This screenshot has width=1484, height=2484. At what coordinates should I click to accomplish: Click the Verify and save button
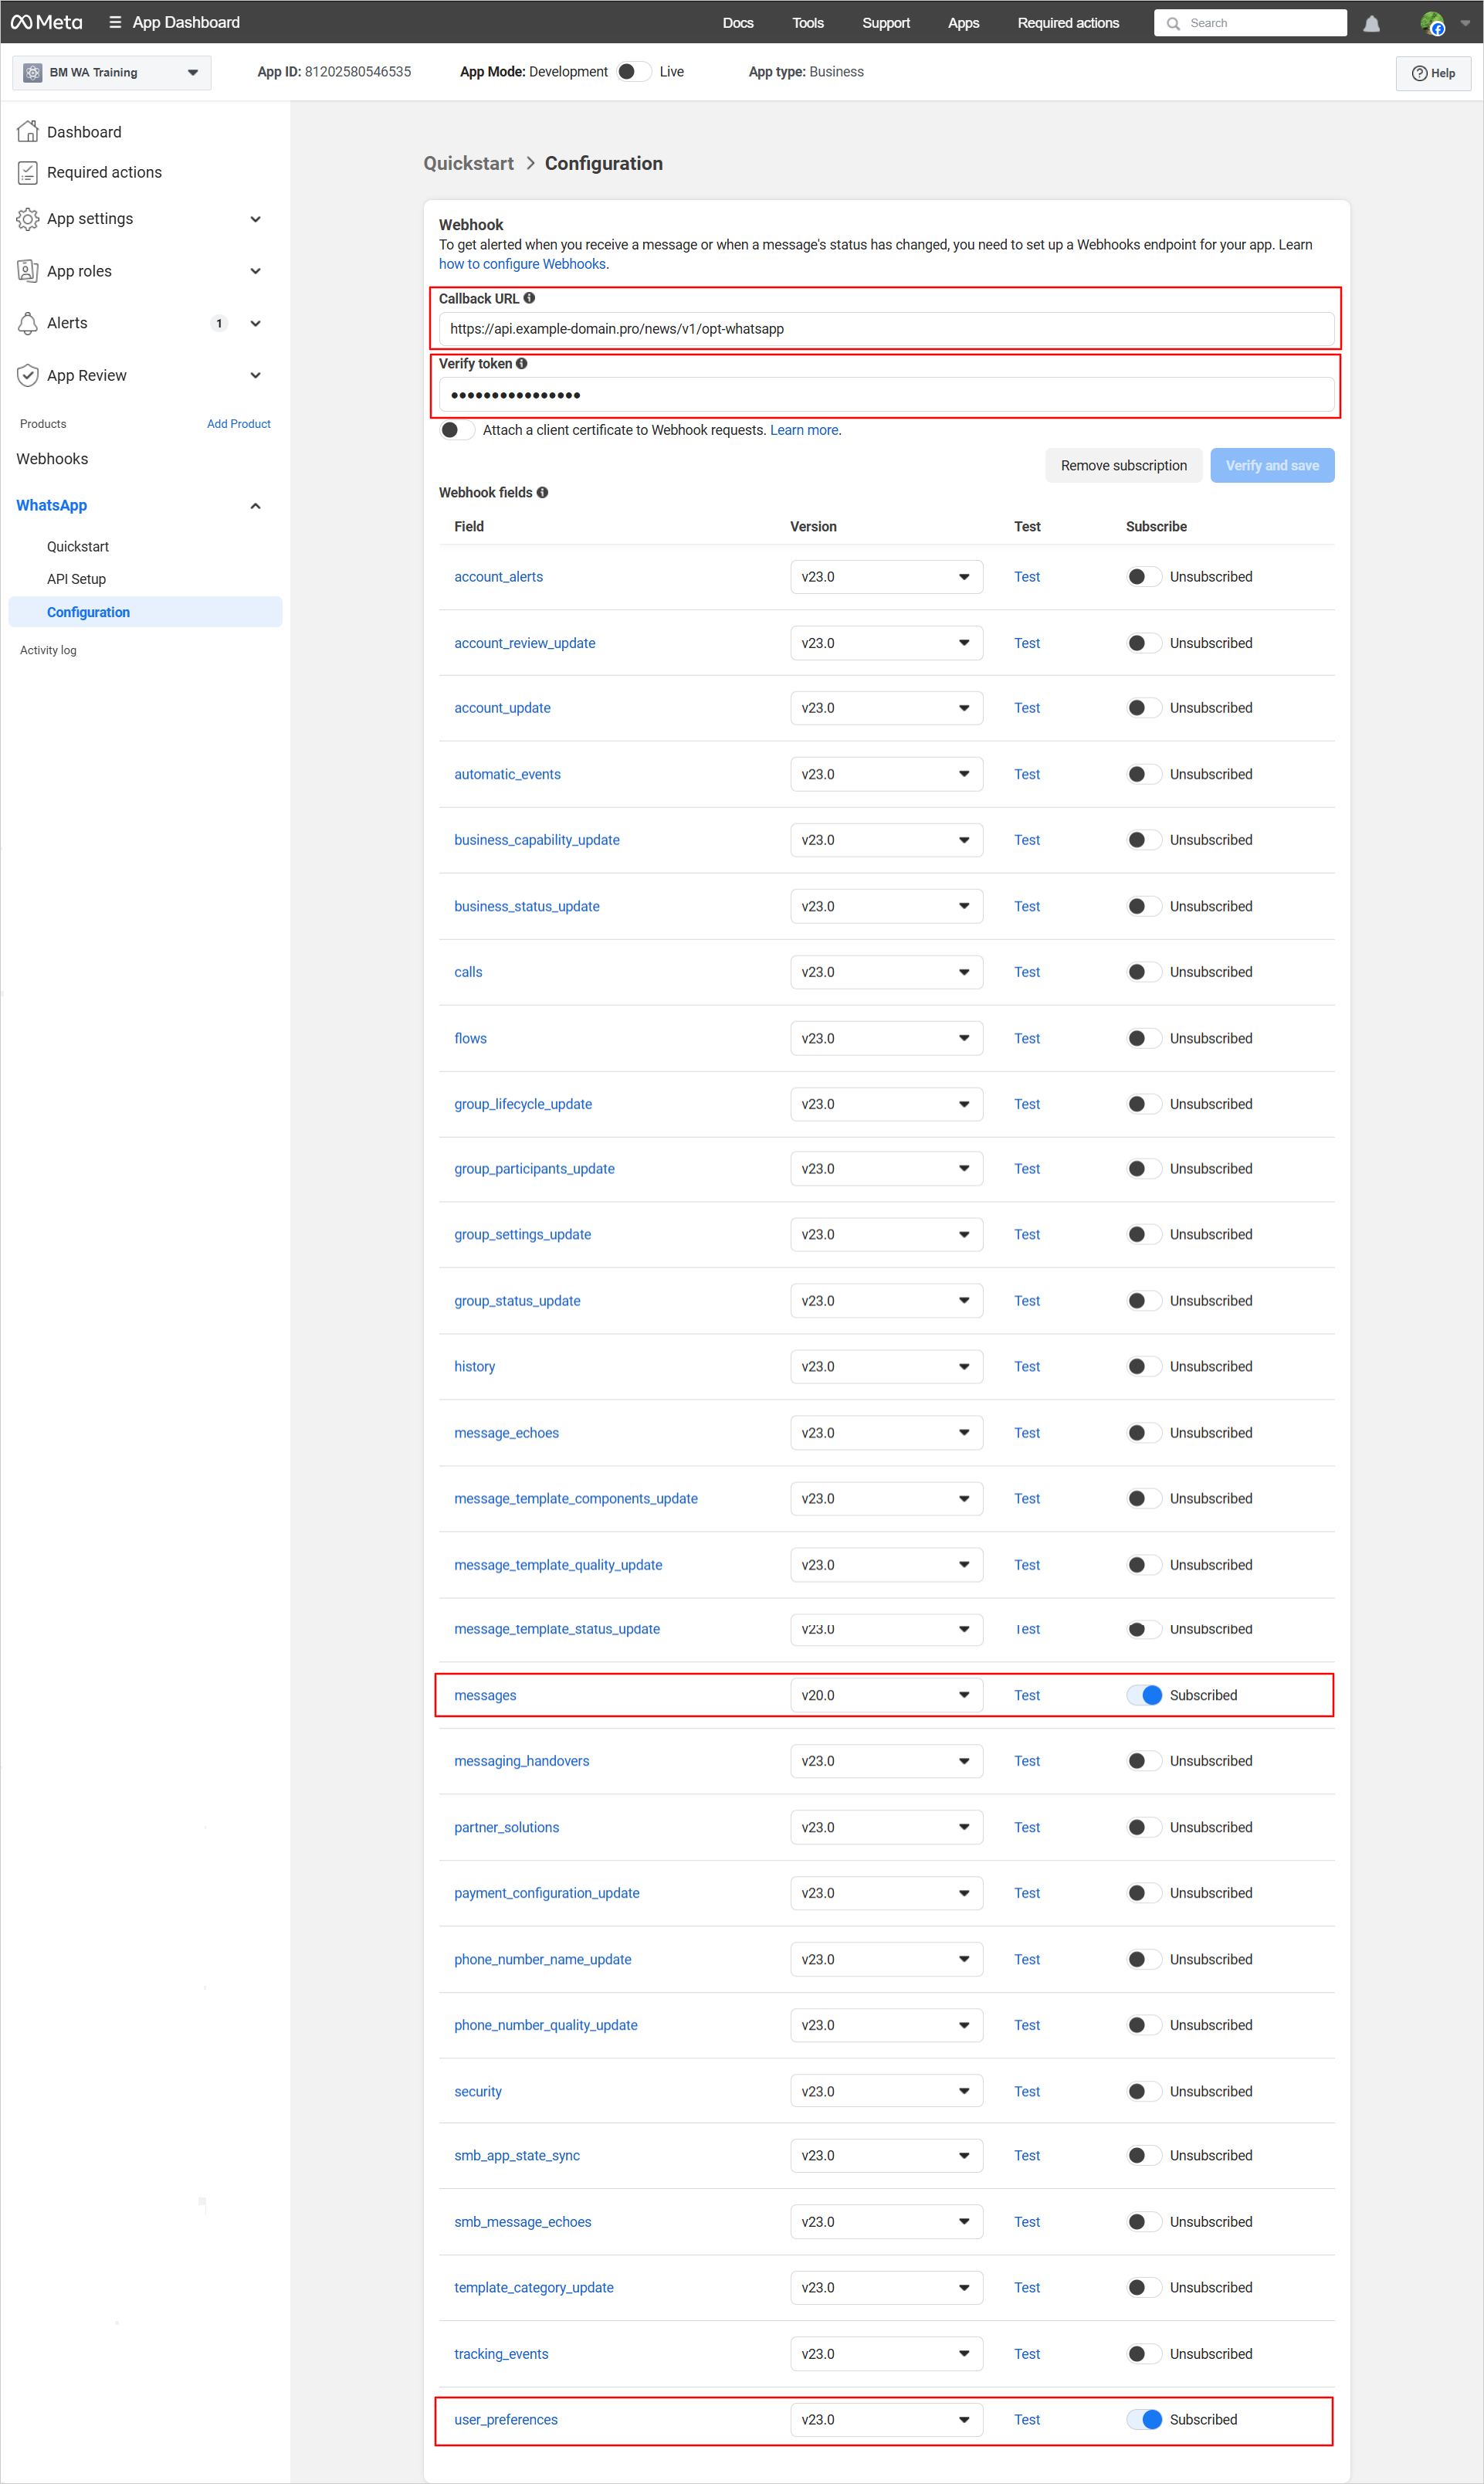[1272, 465]
